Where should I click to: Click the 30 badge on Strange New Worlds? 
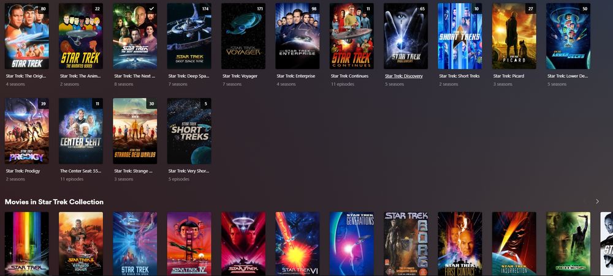coord(151,103)
